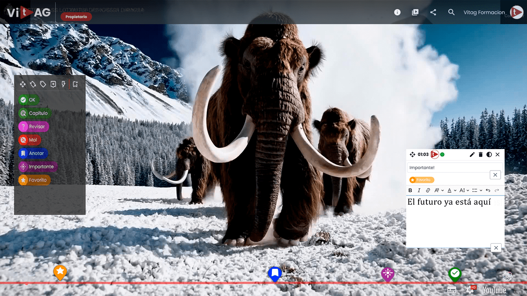527x296 pixels.
Task: Click the move handle in tag panel
Action: pos(22,84)
